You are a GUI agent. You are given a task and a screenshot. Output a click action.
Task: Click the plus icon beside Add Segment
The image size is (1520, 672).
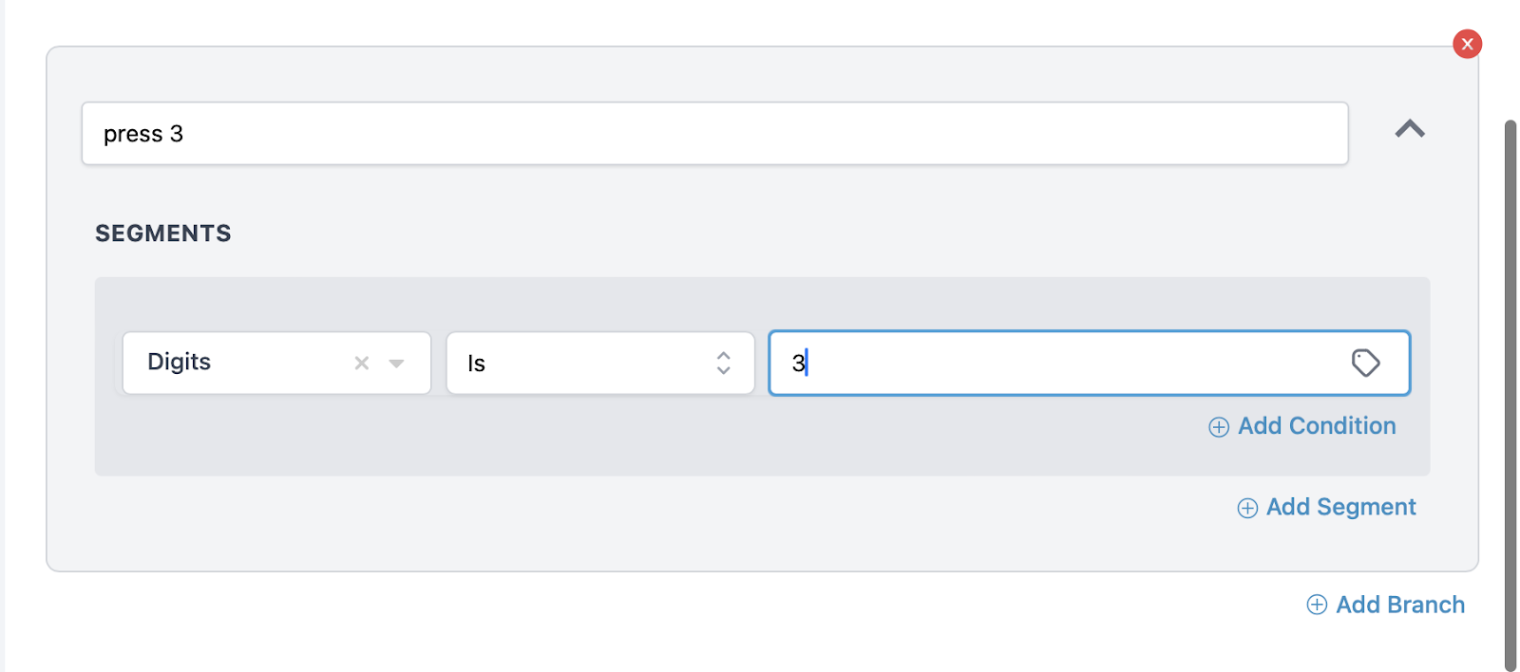point(1247,508)
